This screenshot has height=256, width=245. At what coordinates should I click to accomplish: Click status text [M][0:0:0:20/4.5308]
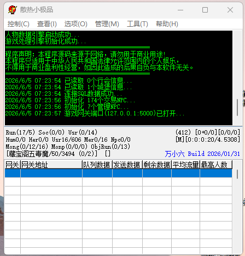208,139
